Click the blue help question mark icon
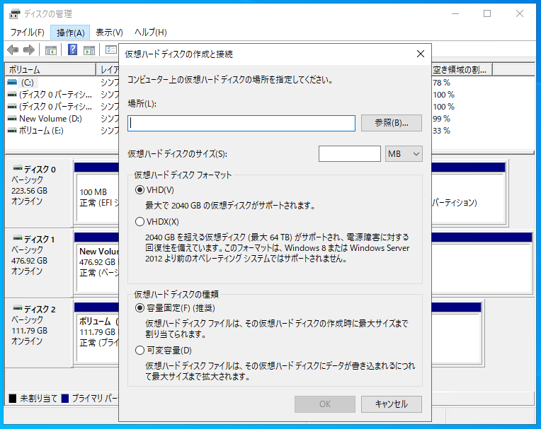 72,49
